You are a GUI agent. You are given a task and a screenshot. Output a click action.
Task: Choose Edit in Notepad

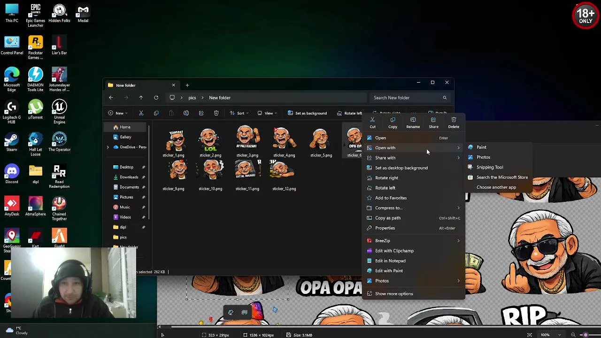415,261
